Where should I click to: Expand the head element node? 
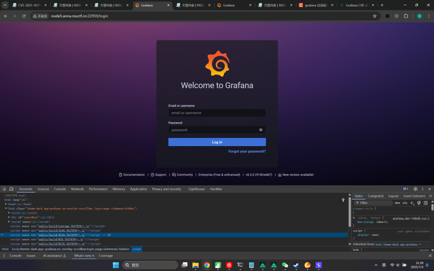[x=6, y=204]
